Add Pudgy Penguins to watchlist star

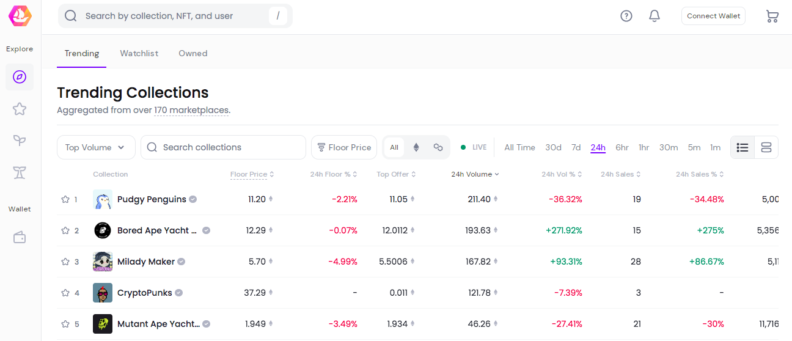pyautogui.click(x=65, y=199)
